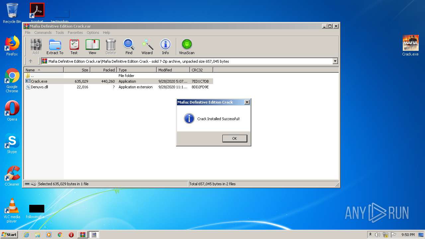Open Opera from the taskbar
425x239 pixels.
[x=71, y=235]
